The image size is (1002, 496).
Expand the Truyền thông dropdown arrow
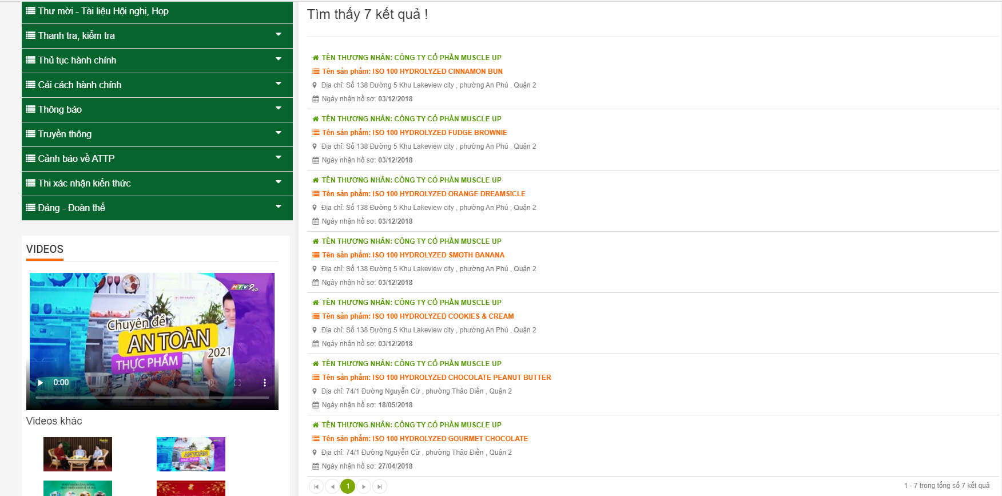(279, 133)
